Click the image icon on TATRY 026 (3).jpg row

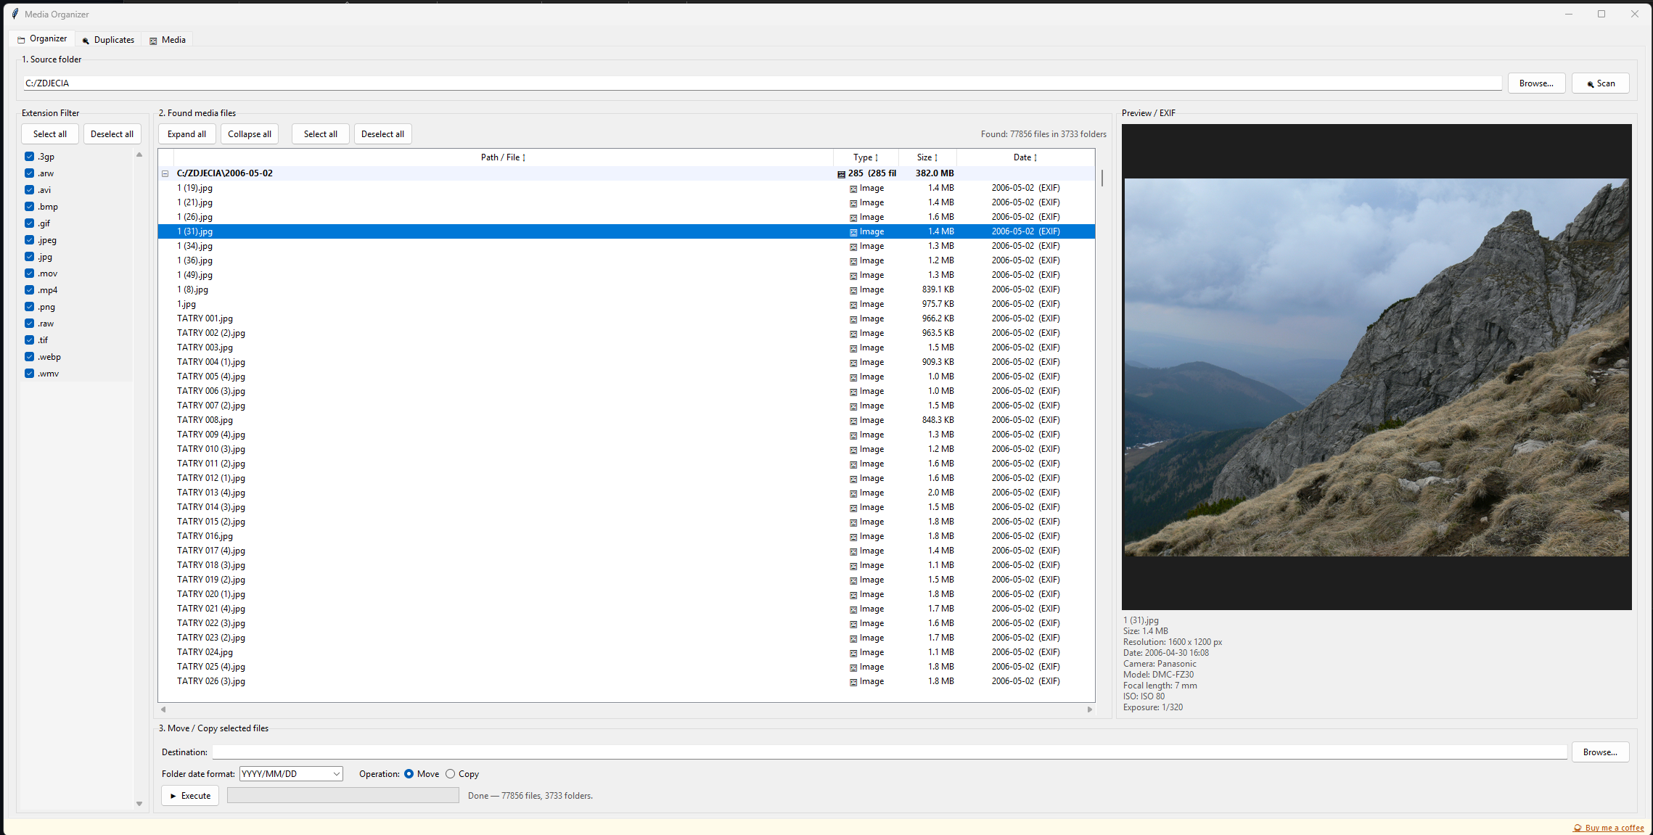(853, 682)
